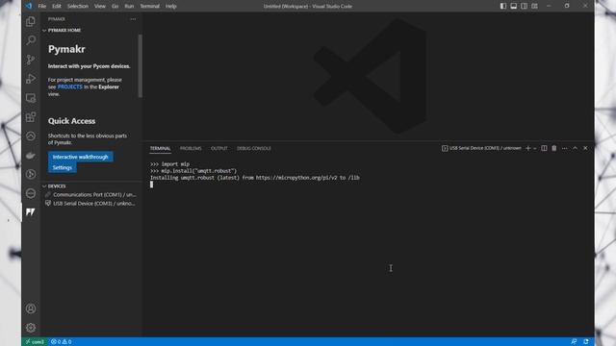Open the View menu
This screenshot has height=346, width=616.
pos(100,6)
